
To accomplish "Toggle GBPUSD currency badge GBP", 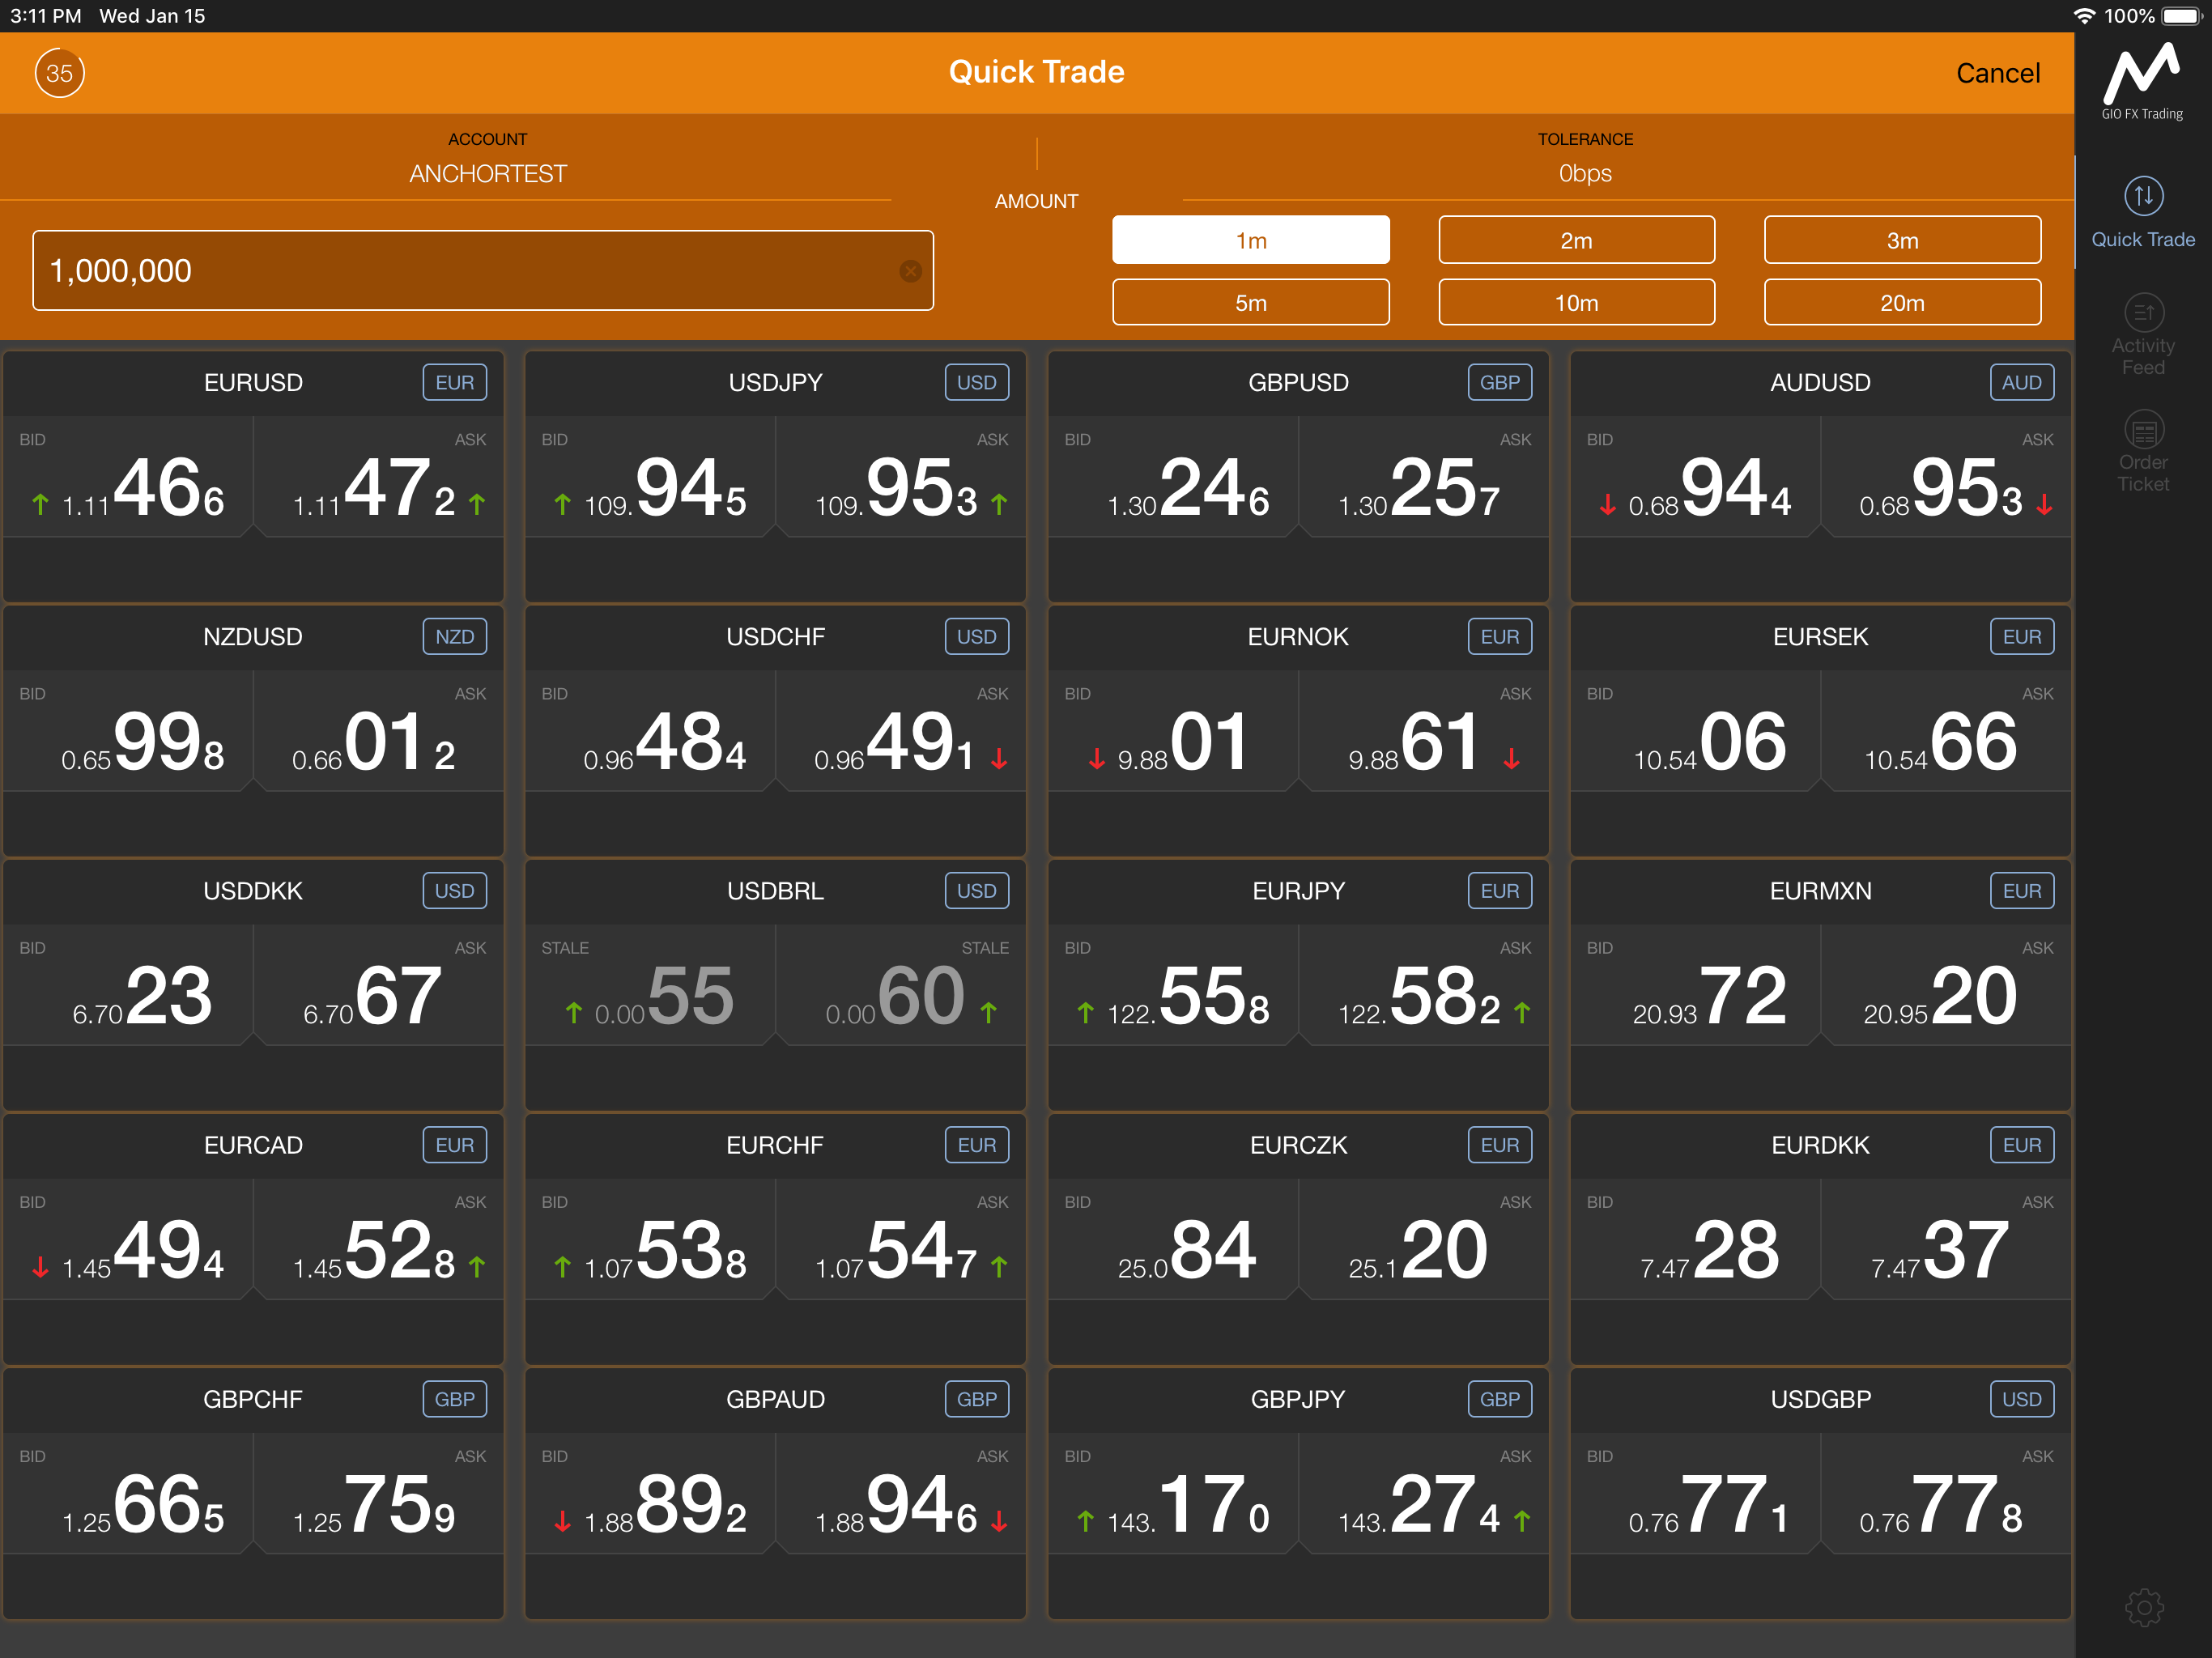I will (x=1500, y=382).
